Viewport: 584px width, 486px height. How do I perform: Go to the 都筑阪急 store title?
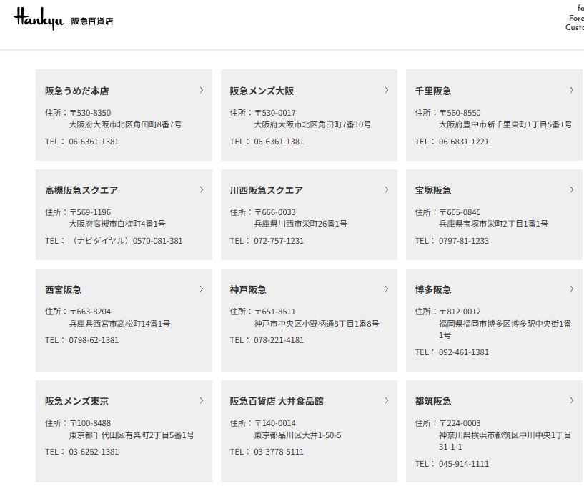[x=433, y=401]
